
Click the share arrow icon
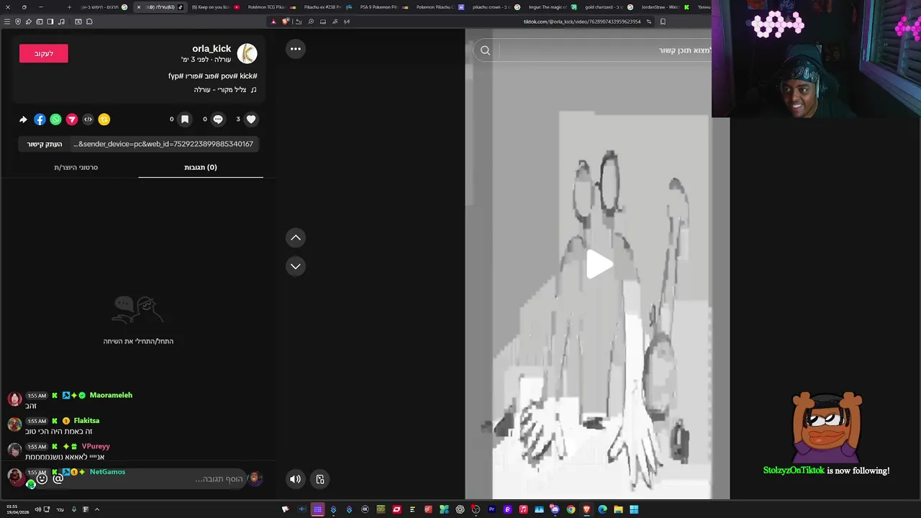pos(23,119)
